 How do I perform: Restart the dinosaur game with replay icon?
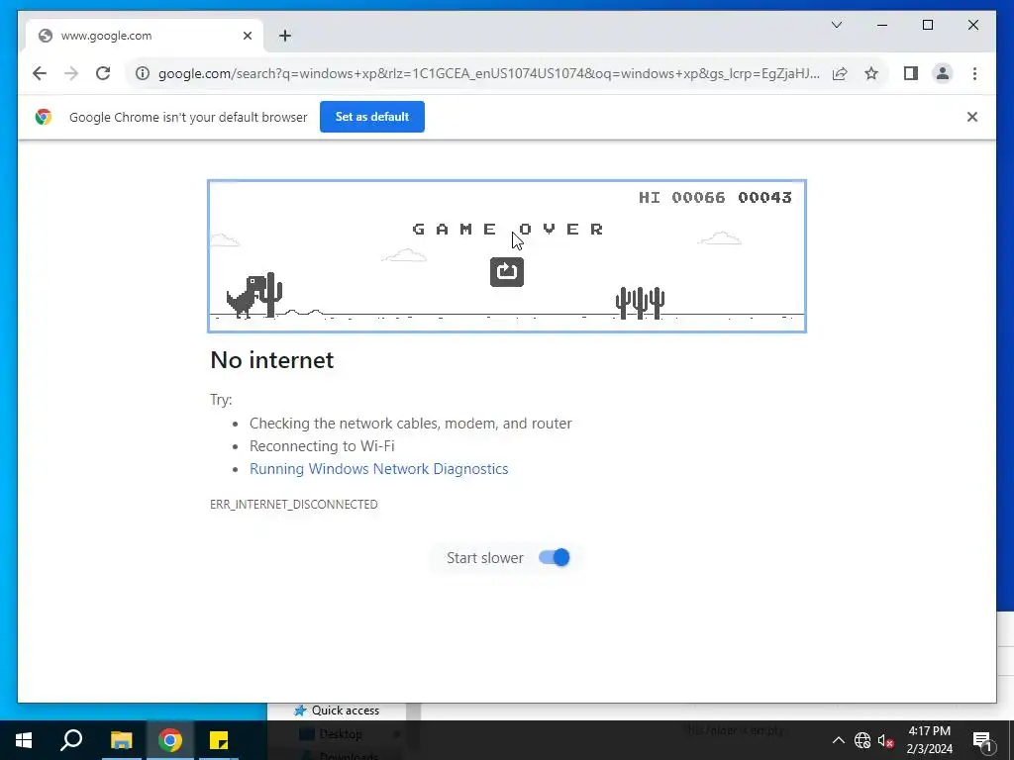tap(506, 272)
